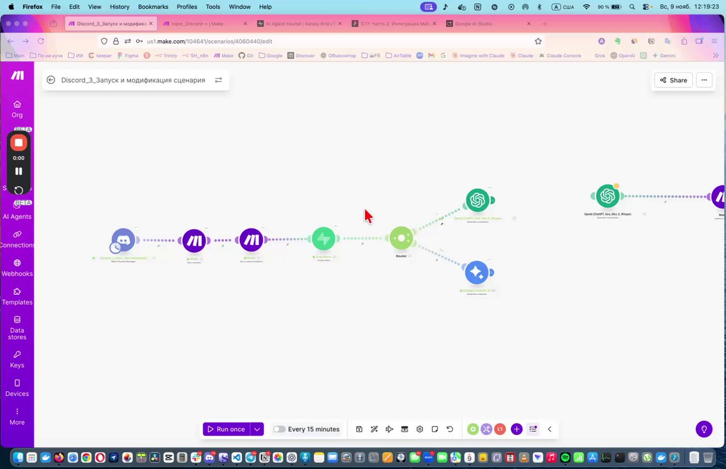Open Keys in the left sidebar

tap(17, 360)
